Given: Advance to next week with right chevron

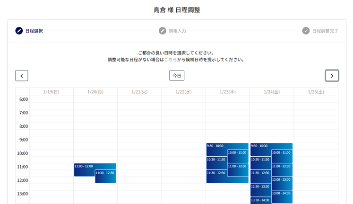Looking at the screenshot, I should point(332,76).
